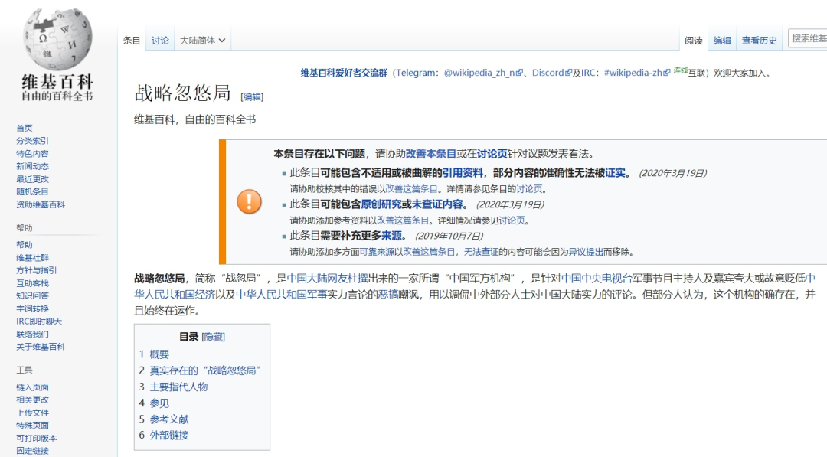Click the 编辑 link beside the article title

click(x=252, y=96)
